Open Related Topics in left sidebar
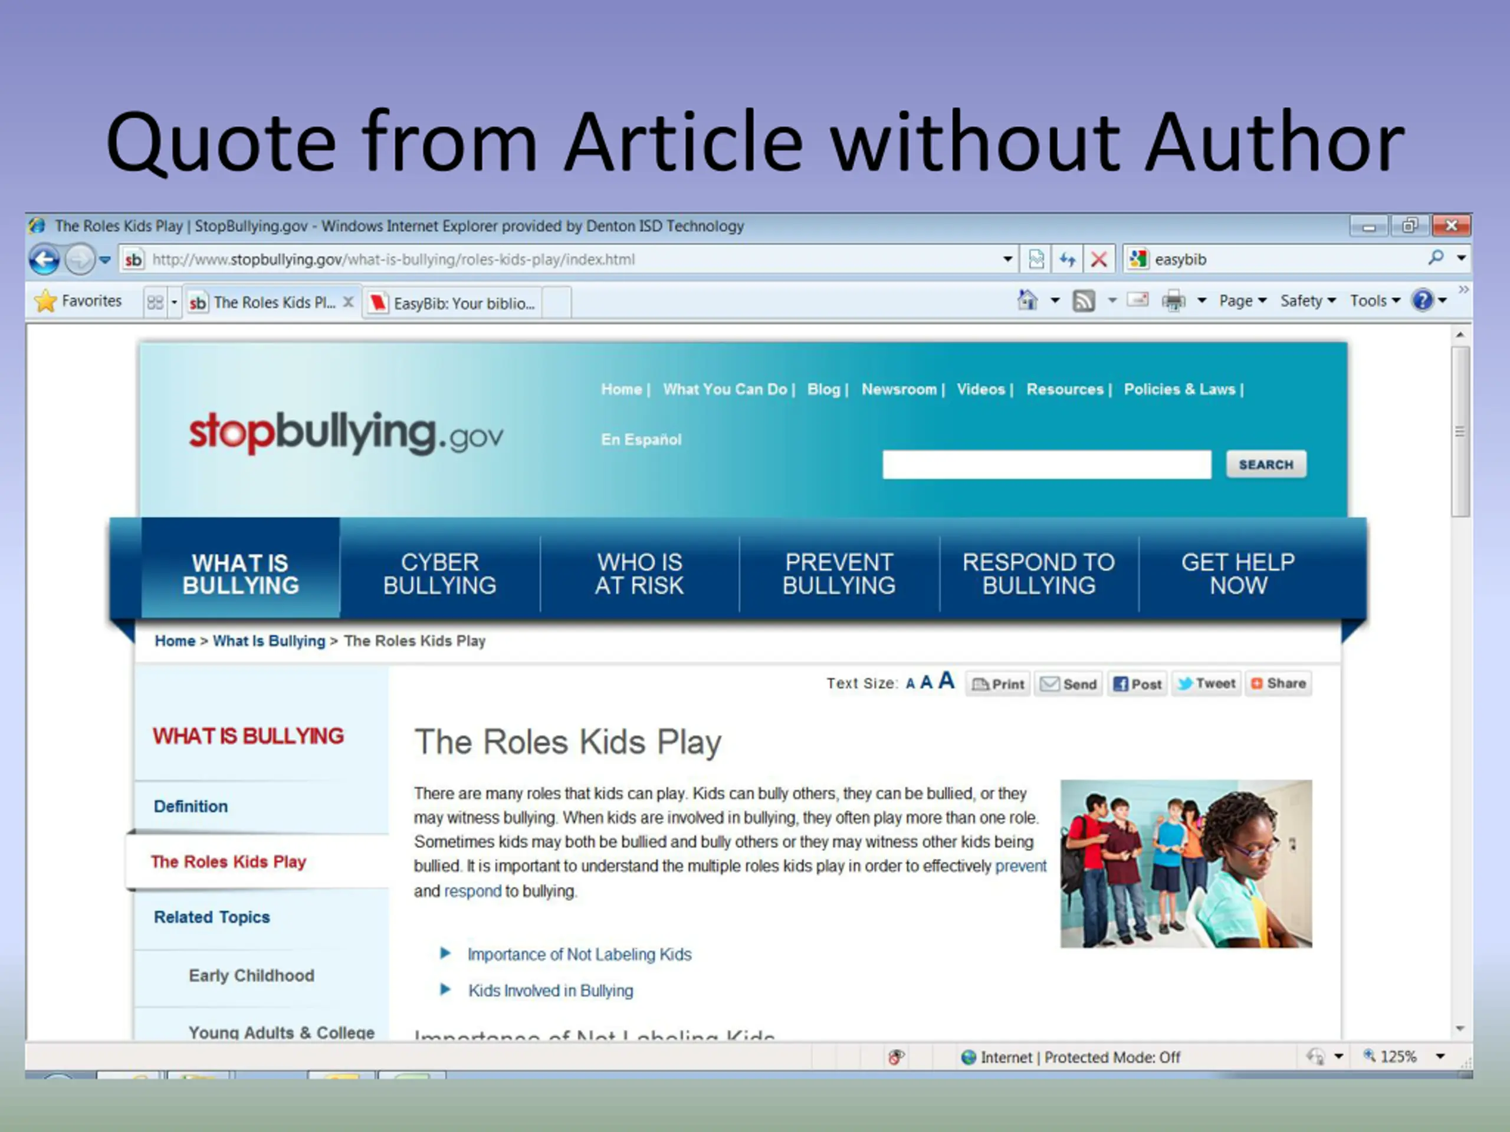The image size is (1510, 1132). tap(212, 917)
